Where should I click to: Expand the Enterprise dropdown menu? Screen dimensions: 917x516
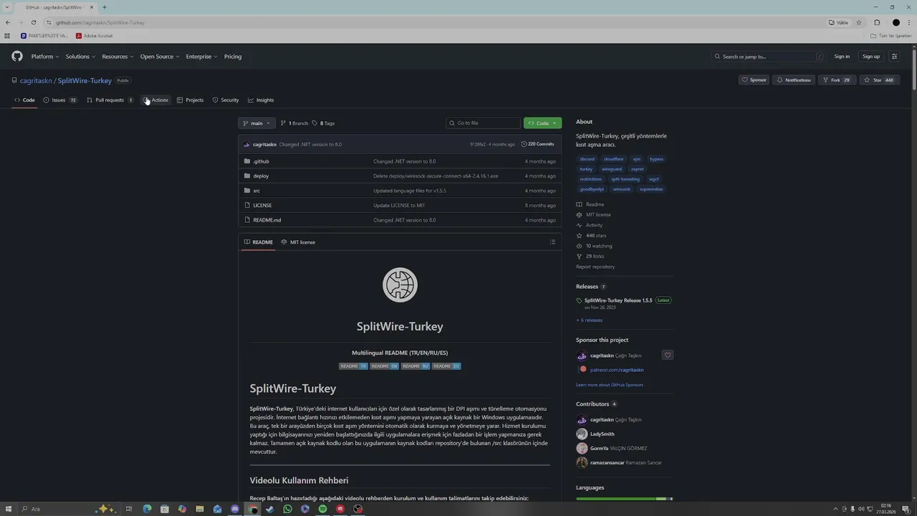201,57
